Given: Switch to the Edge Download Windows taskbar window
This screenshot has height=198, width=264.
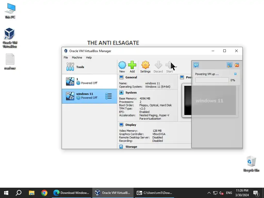Looking at the screenshot, I should tap(72, 193).
